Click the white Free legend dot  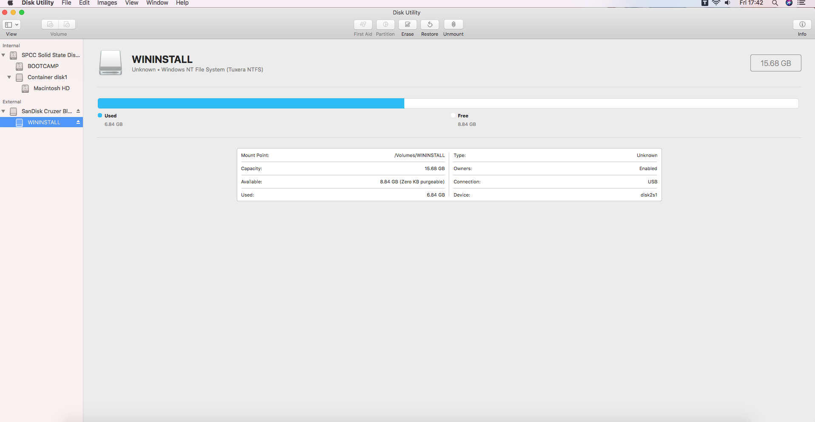coord(453,115)
